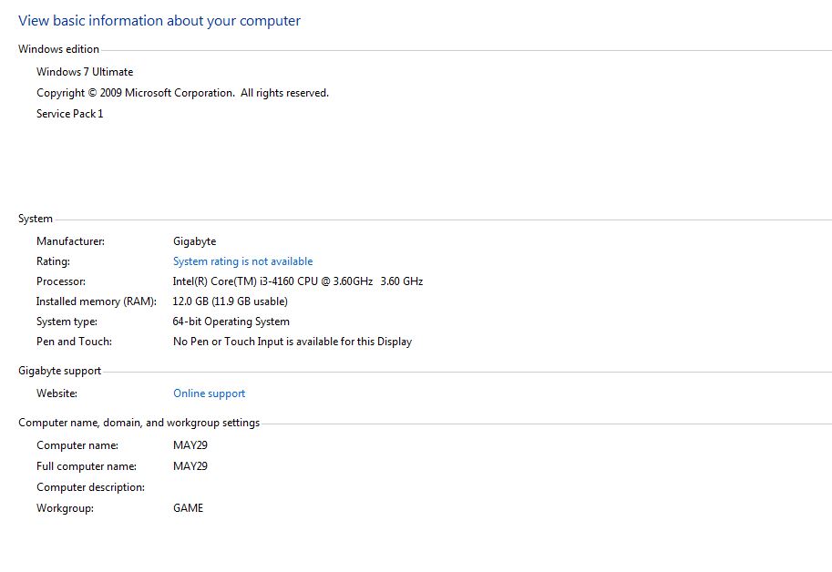Click the 12.0 GB installed memory value
The width and height of the screenshot is (832, 572).
click(230, 301)
